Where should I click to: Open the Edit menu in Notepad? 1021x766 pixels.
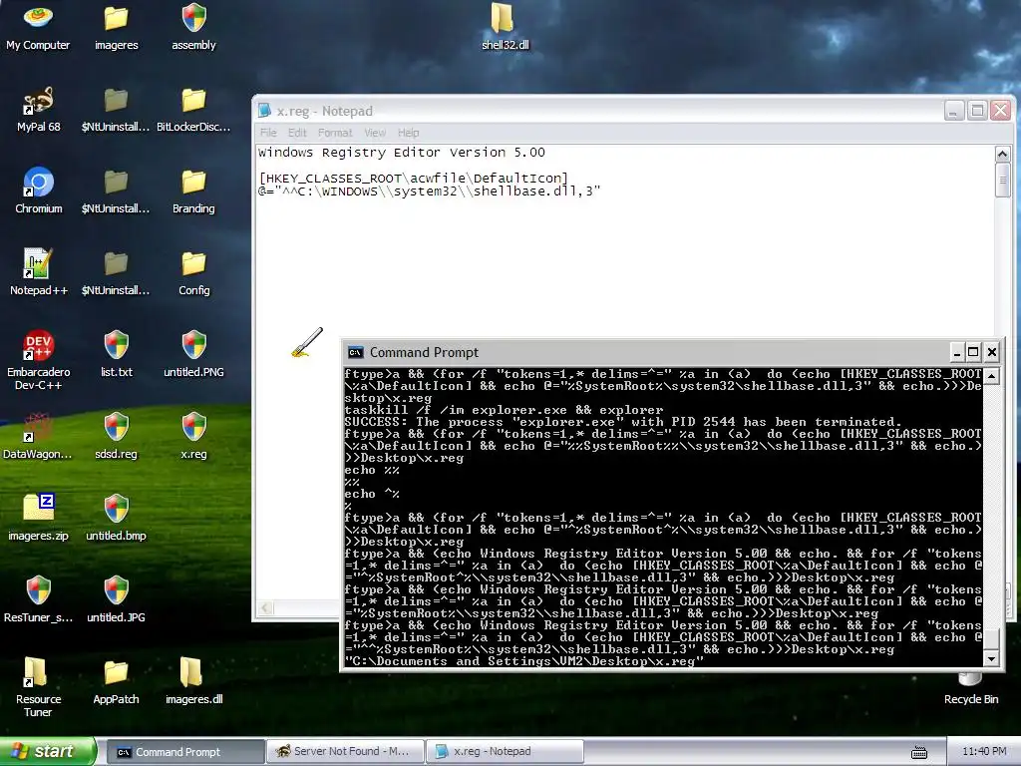pyautogui.click(x=297, y=133)
